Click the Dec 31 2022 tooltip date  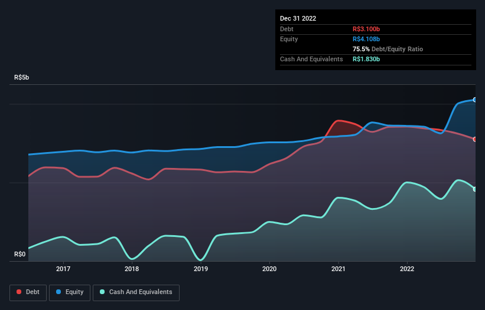click(x=298, y=18)
